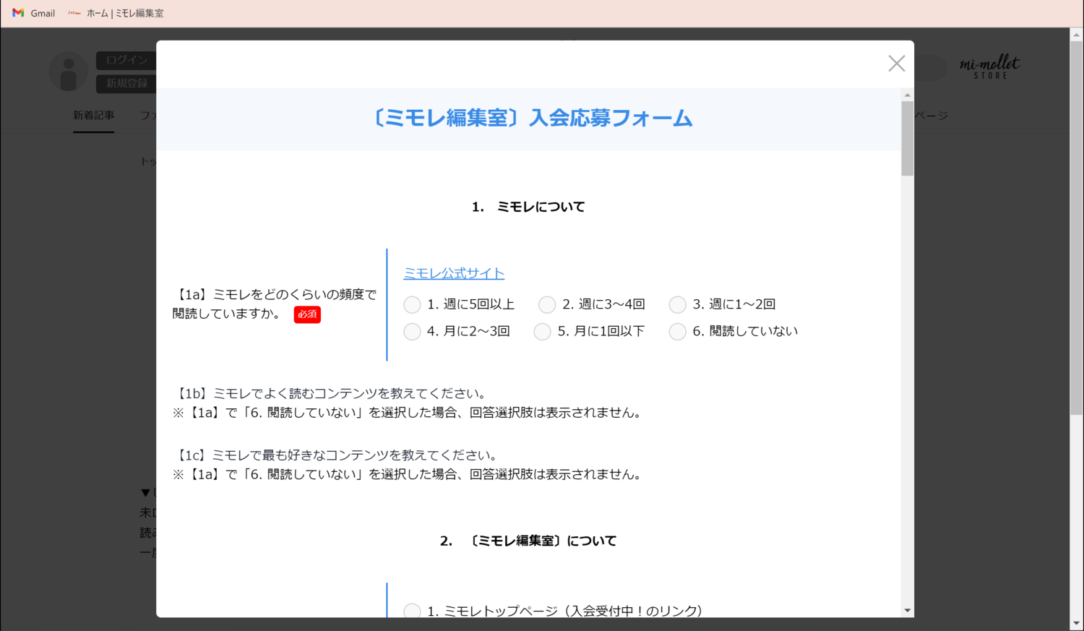Click the 【1c】 最も好きなコンテンツ question text

click(x=337, y=455)
